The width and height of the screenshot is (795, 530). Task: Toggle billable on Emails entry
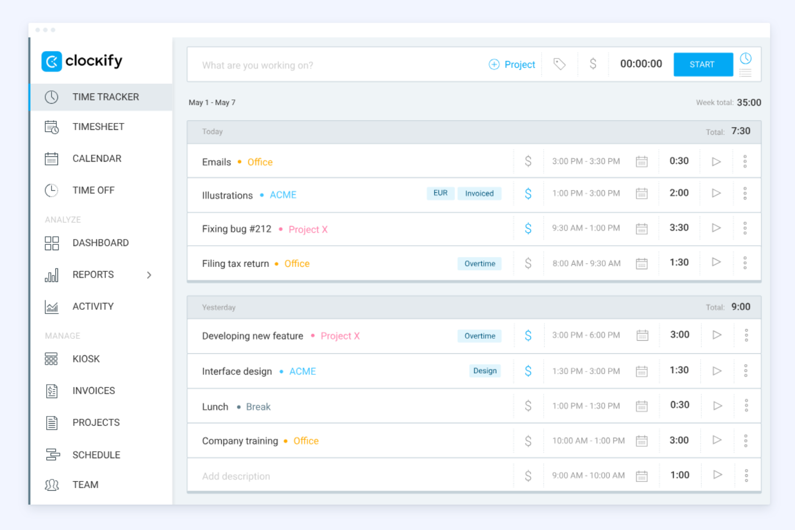coord(528,162)
